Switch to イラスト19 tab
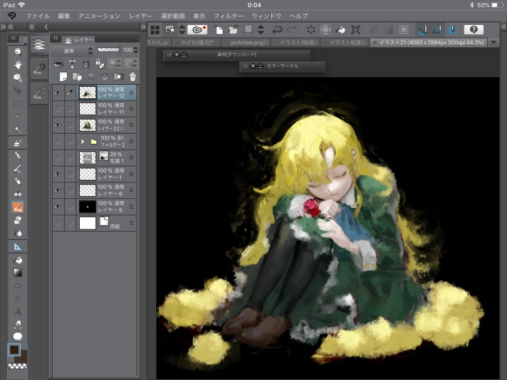The width and height of the screenshot is (507, 380). coord(297,42)
